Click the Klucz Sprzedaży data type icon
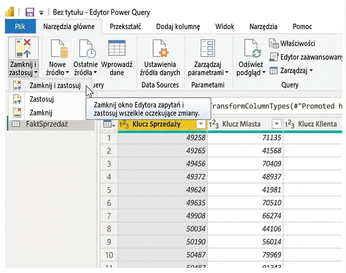 click(124, 124)
